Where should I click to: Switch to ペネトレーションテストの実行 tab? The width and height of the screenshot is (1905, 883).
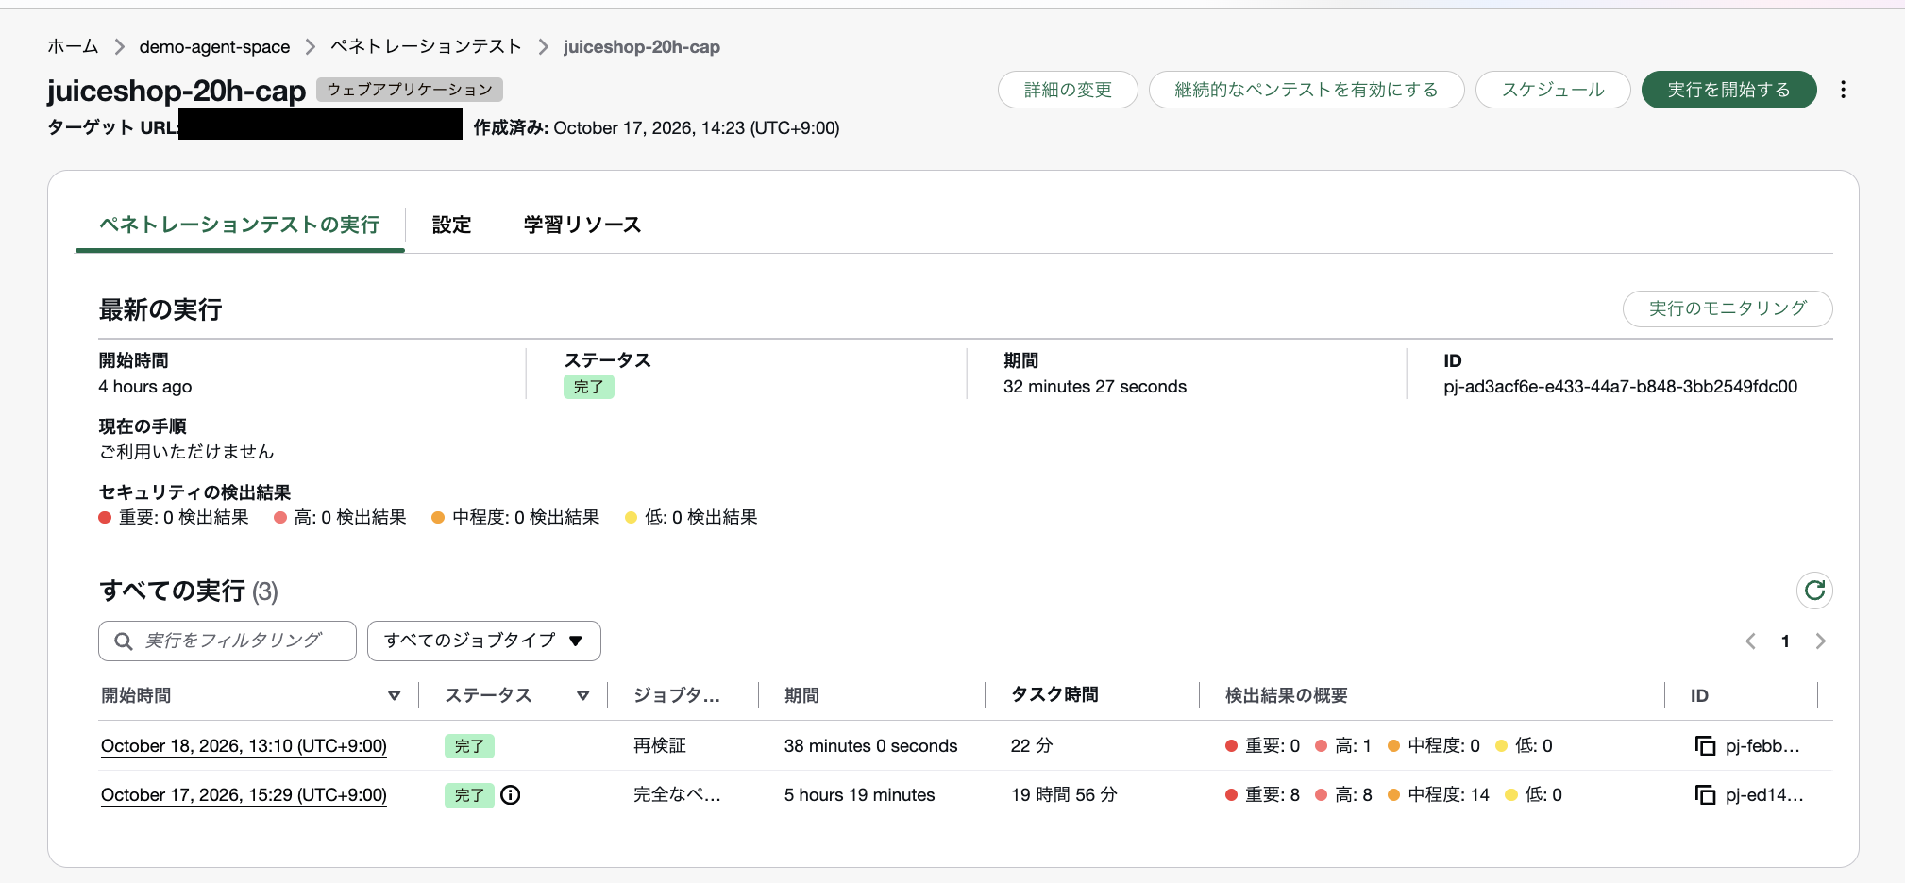tap(240, 225)
